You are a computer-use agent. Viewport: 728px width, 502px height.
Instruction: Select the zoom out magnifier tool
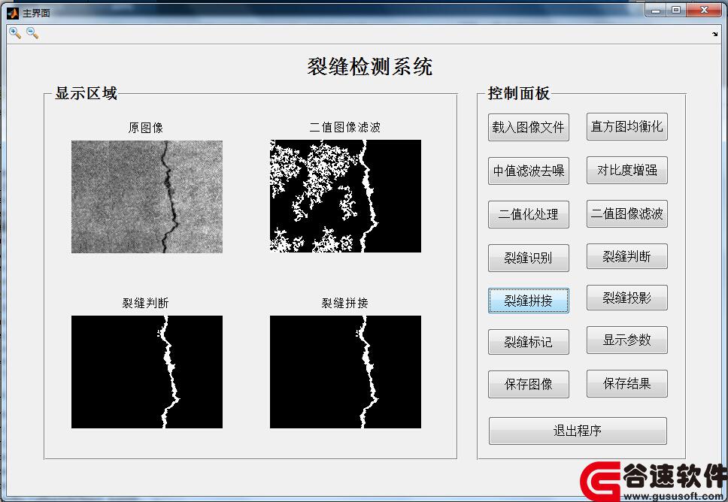[32, 33]
